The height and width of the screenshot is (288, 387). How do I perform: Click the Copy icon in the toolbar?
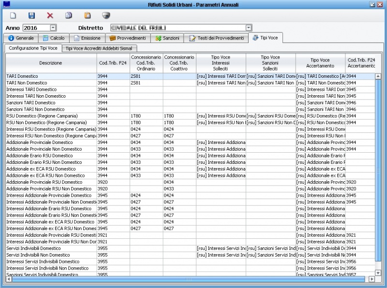(x=69, y=15)
